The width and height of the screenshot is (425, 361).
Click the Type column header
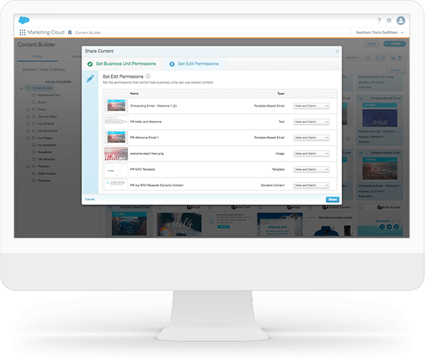[x=280, y=93]
